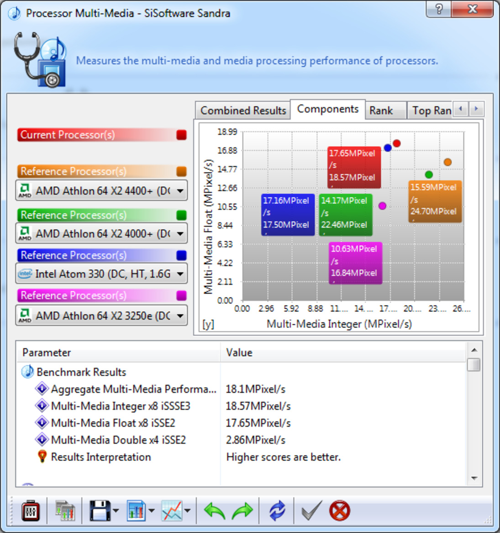
Task: Click the benchmark engine options icon in toolbar
Action: (x=30, y=511)
